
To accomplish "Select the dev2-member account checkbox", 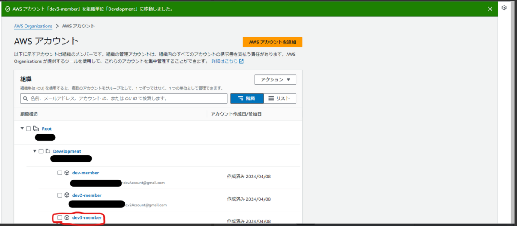I will [x=60, y=195].
